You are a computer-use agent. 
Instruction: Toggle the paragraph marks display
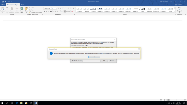click(x=73, y=8)
